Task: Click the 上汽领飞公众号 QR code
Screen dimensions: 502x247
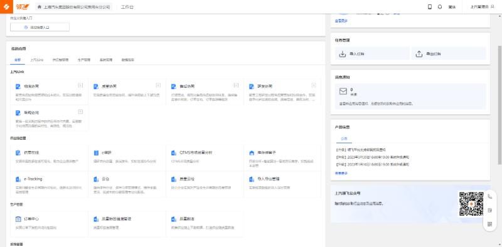Action: pyautogui.click(x=471, y=204)
